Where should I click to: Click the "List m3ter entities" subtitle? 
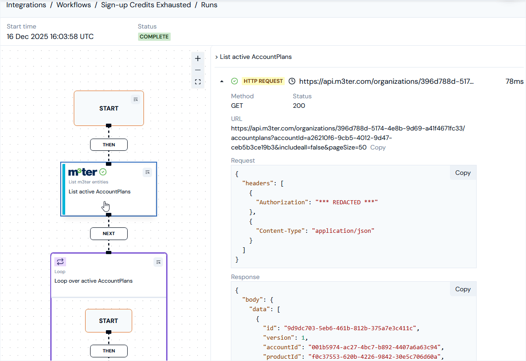click(89, 182)
